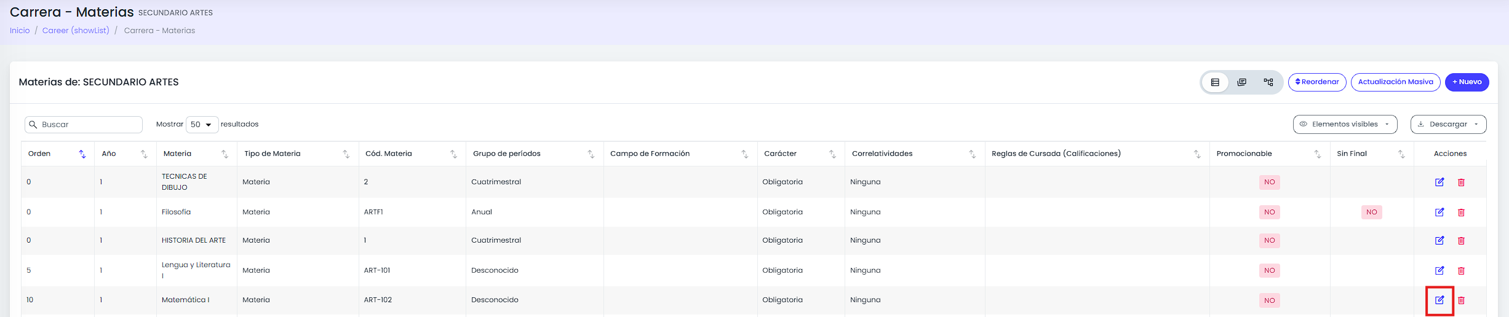Select code cell ART-102

click(x=378, y=300)
